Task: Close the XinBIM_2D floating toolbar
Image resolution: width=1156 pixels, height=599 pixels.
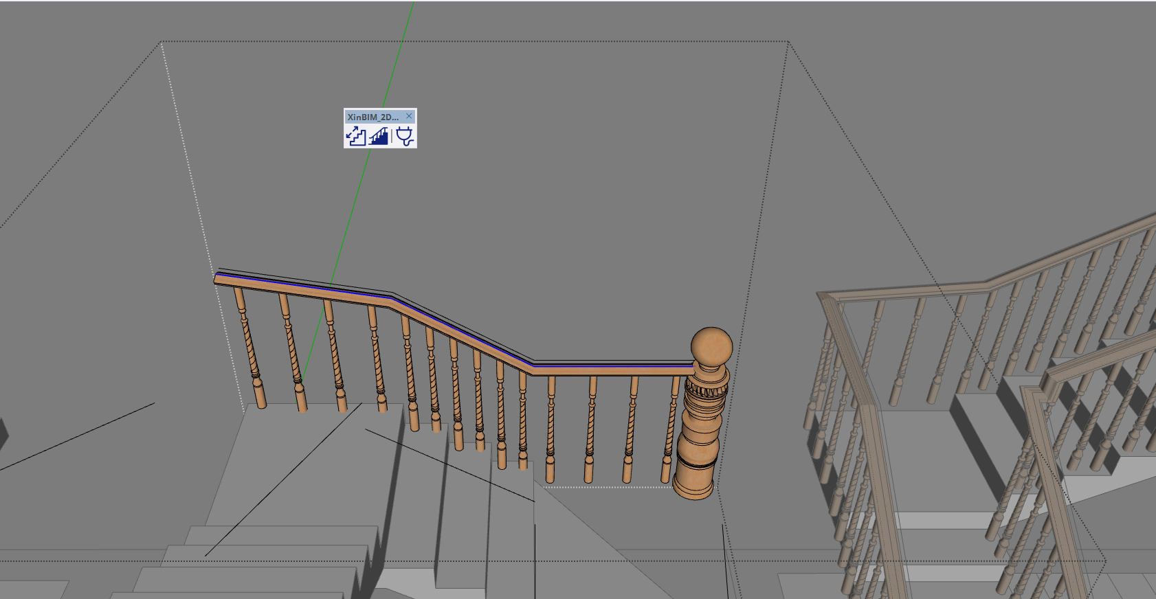Action: click(x=409, y=116)
